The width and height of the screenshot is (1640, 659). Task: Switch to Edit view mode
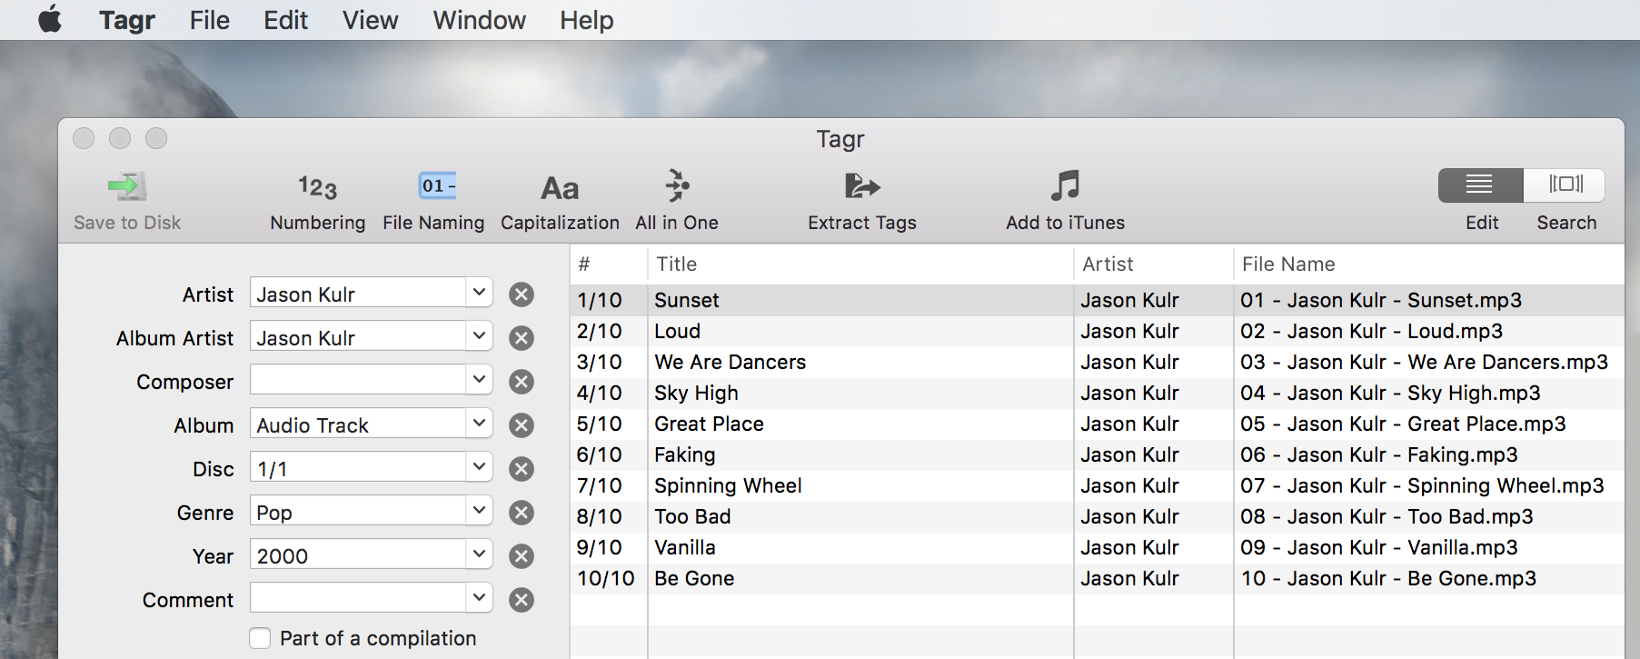[x=1480, y=185]
